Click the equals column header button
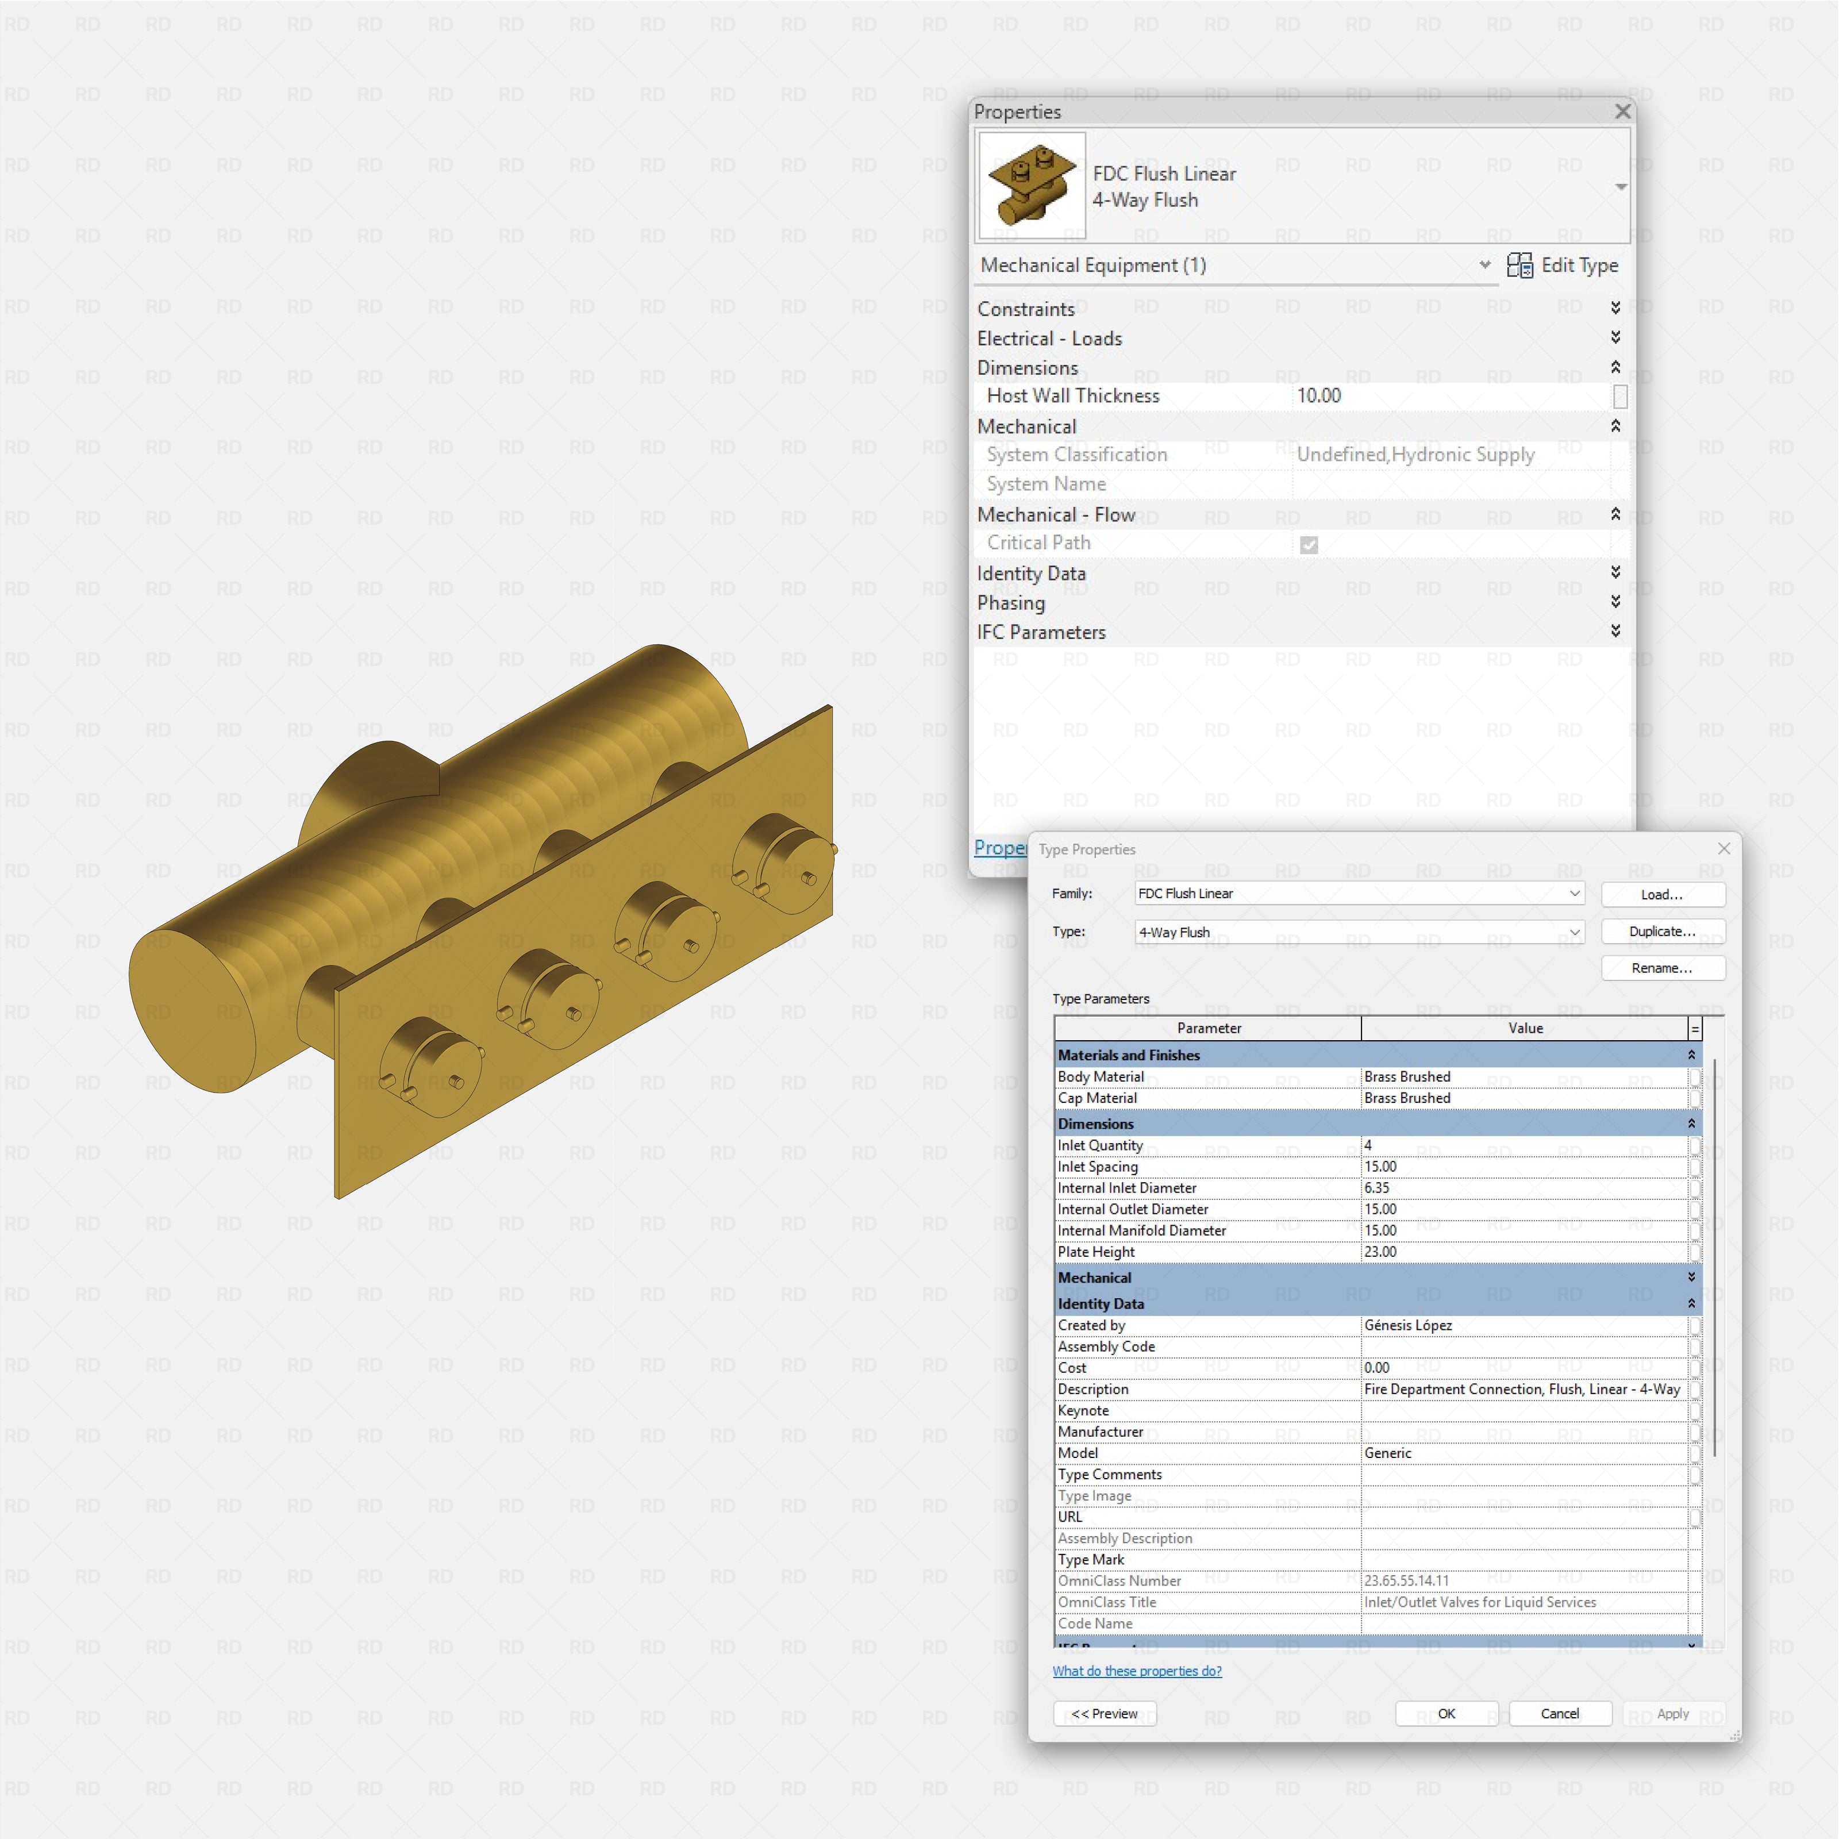Image resolution: width=1839 pixels, height=1839 pixels. 1695,1029
